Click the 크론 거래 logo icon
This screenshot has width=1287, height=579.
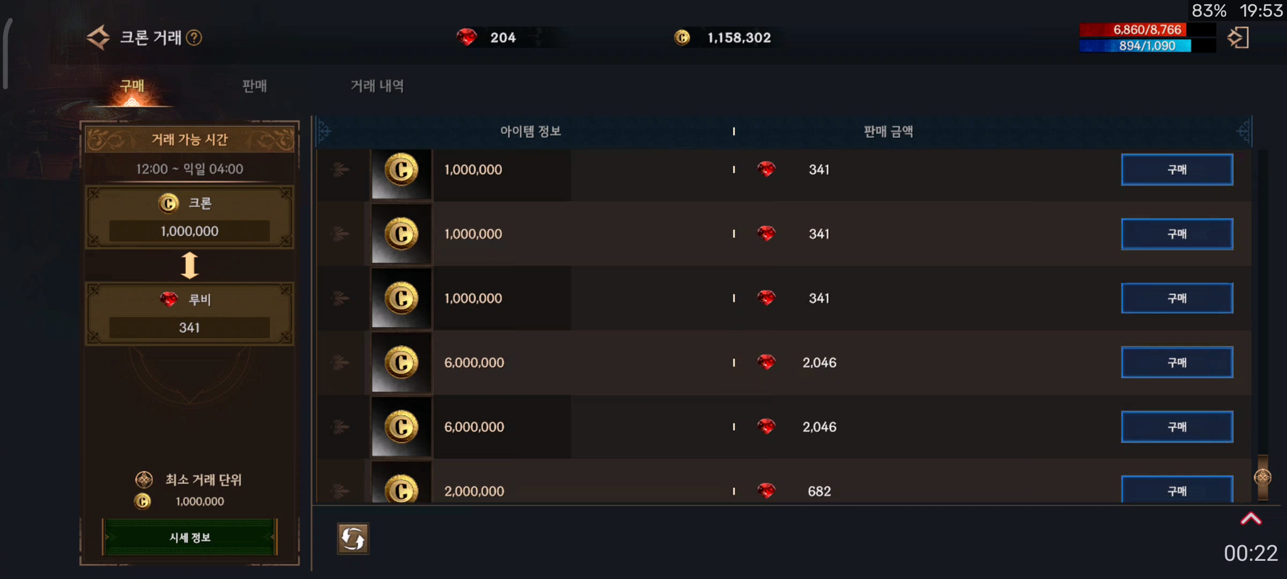pyautogui.click(x=98, y=38)
